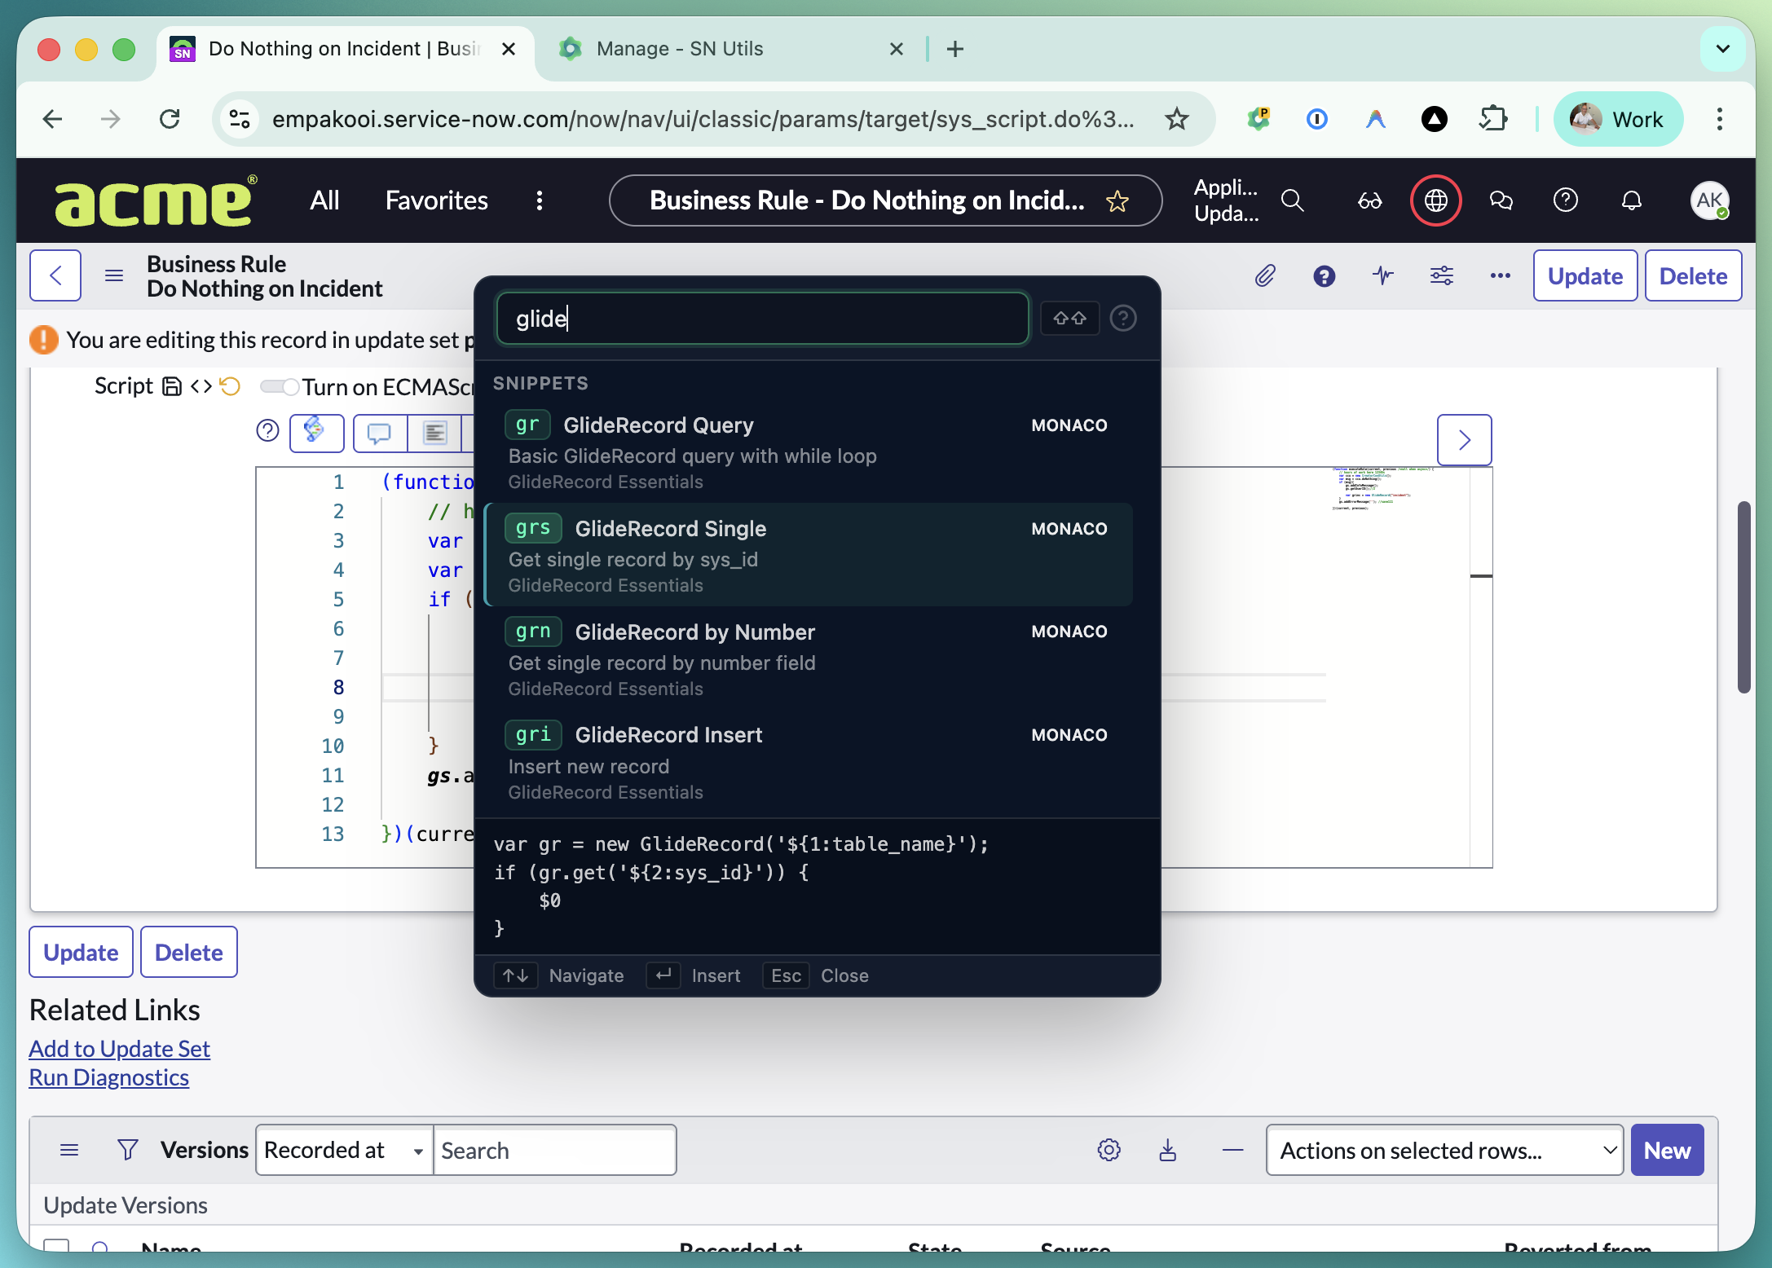Toggle the Turn on ECMAScript switch
Image resolution: width=1772 pixels, height=1268 pixels.
280,386
